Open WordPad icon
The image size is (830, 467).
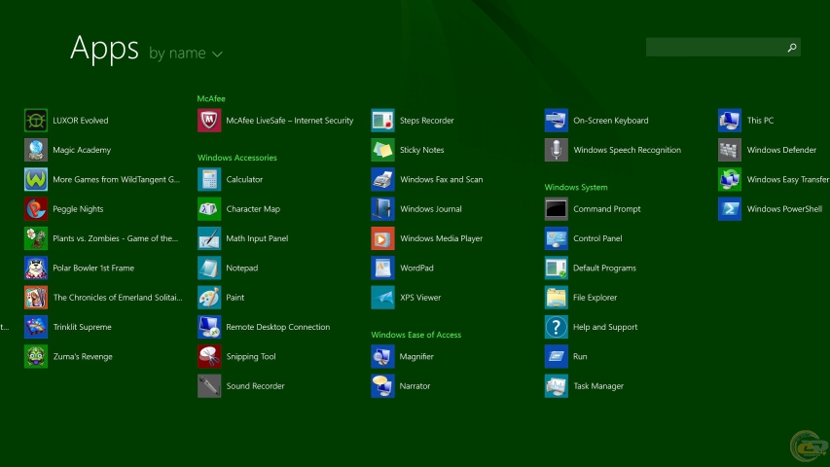coord(382,268)
